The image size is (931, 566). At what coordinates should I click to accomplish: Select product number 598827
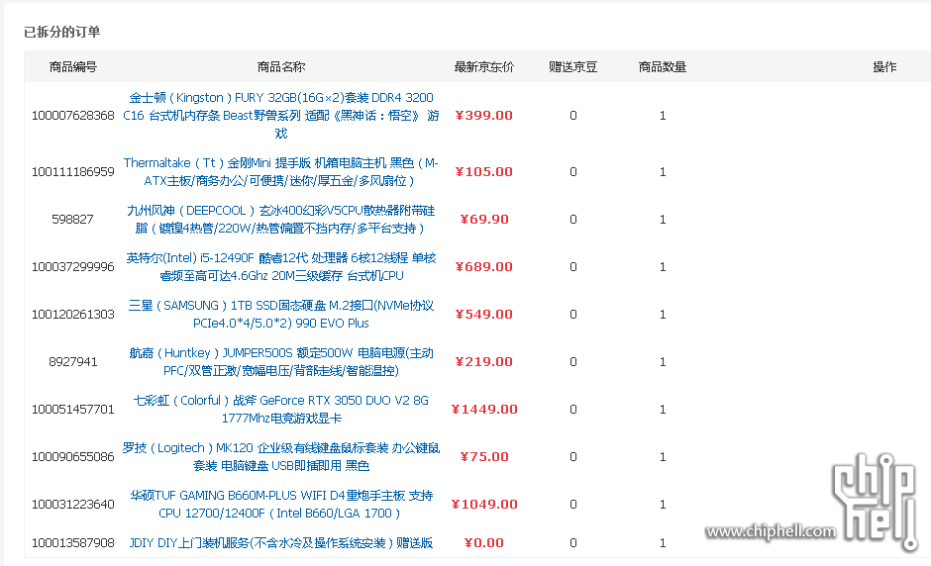click(x=72, y=219)
